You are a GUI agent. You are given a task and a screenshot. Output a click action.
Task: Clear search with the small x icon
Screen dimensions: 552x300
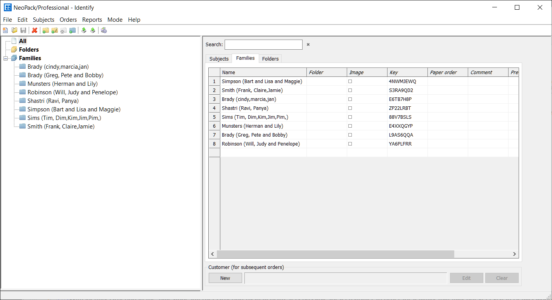click(x=308, y=45)
